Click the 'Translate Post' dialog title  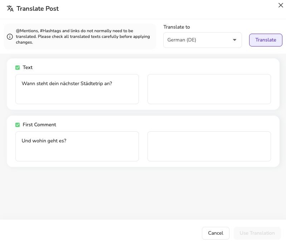pos(38,9)
